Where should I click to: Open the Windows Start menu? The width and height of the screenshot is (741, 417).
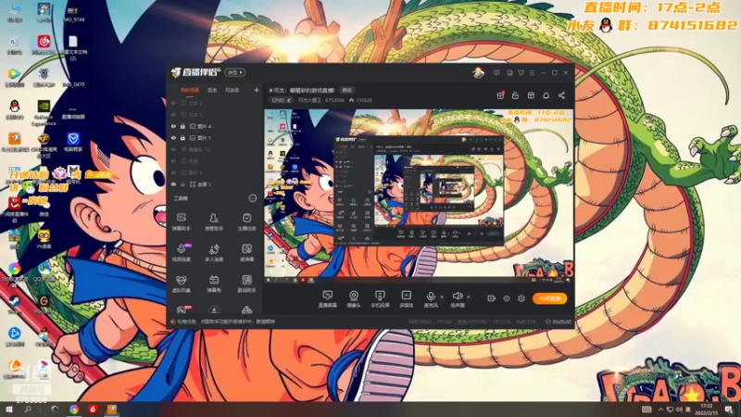pos(8,410)
